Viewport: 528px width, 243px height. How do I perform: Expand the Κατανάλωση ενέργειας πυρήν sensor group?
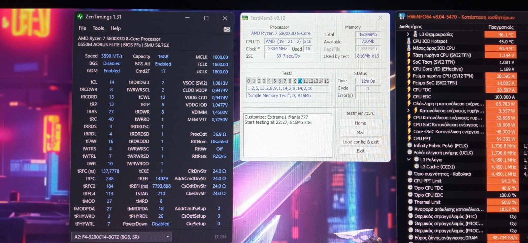[x=409, y=111]
